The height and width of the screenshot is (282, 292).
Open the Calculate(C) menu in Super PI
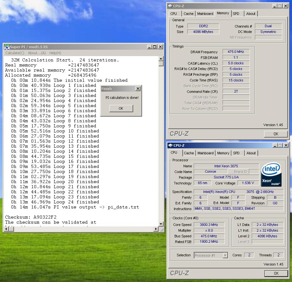(x=15, y=53)
